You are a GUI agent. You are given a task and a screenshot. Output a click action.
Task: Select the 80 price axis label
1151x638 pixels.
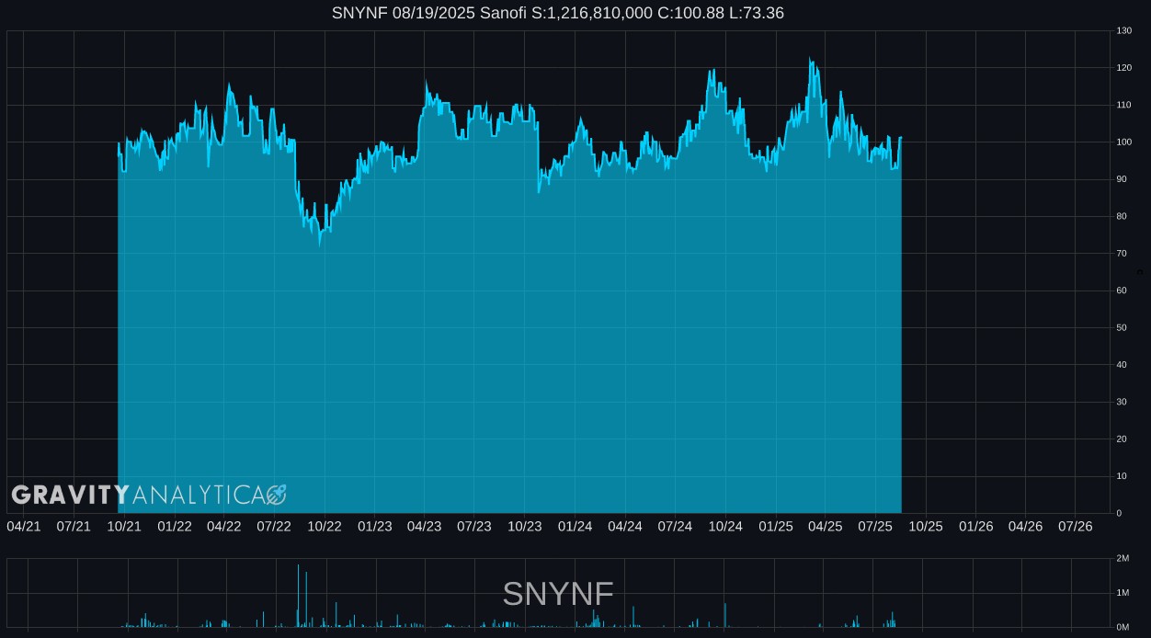[x=1122, y=217]
